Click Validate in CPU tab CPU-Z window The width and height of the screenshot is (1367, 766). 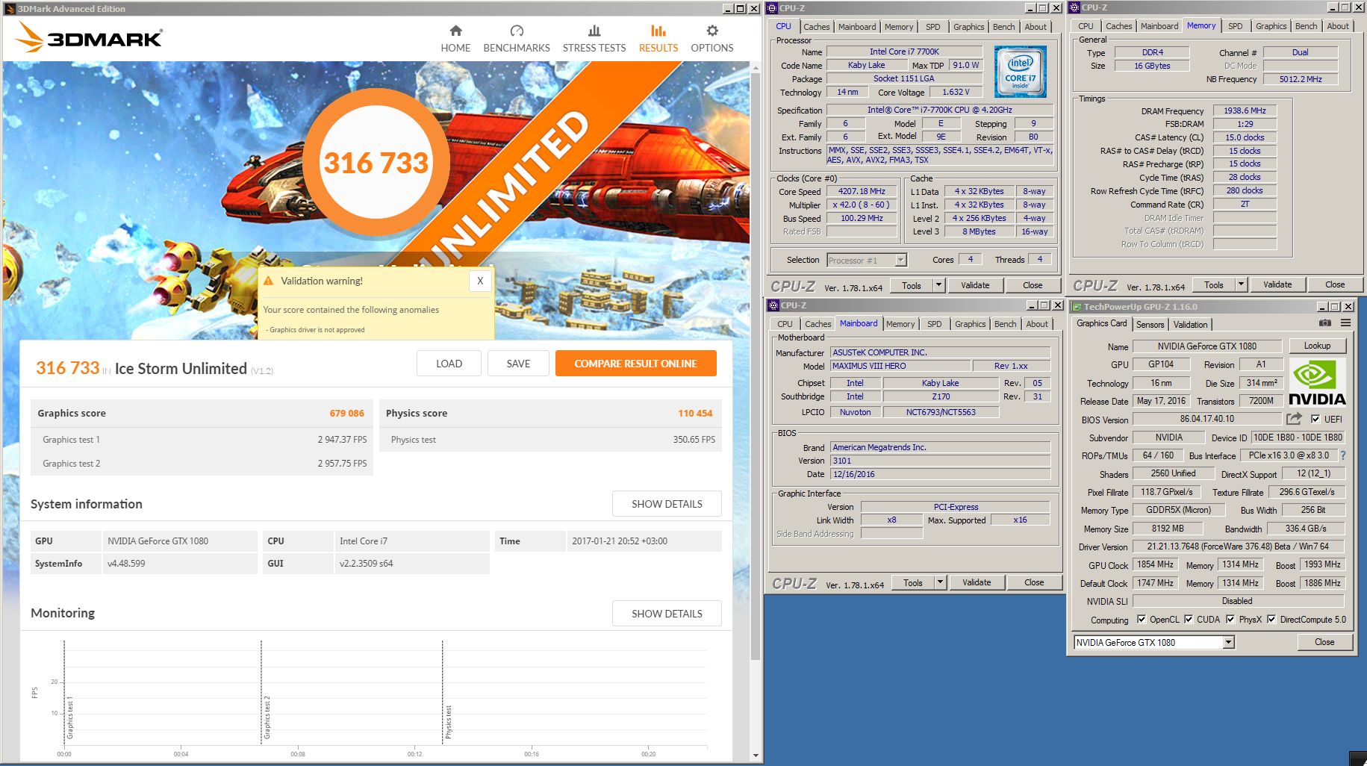(975, 285)
